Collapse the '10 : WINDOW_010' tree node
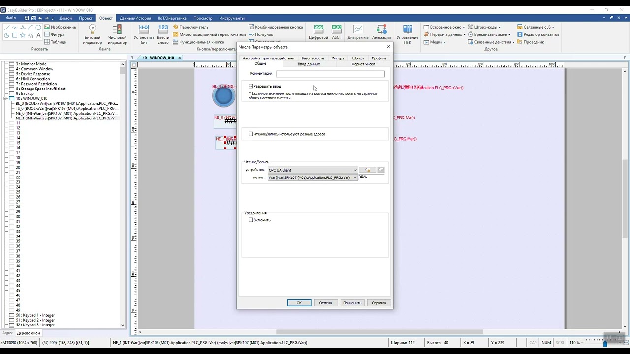The width and height of the screenshot is (630, 354). pos(5,98)
